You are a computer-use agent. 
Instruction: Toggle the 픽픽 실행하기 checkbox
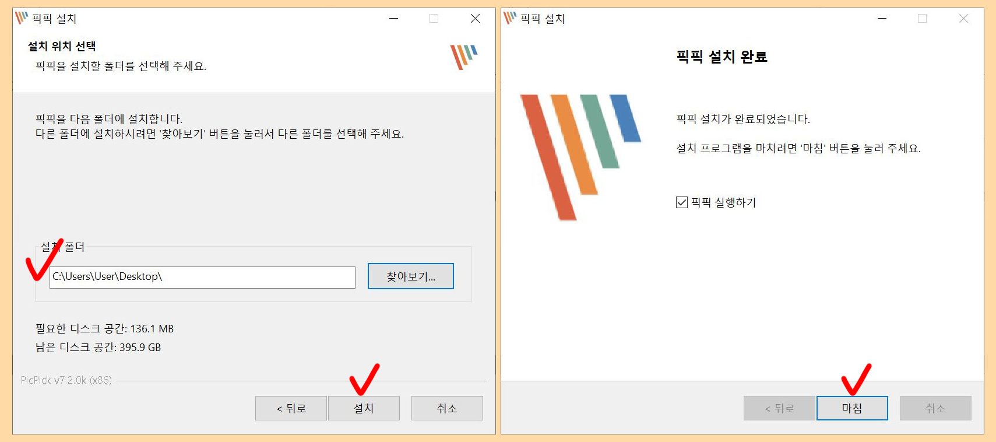coord(682,202)
